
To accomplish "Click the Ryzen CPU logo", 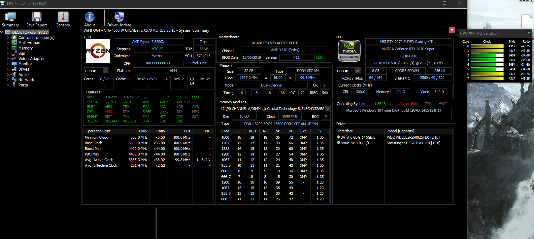I will pos(98,51).
